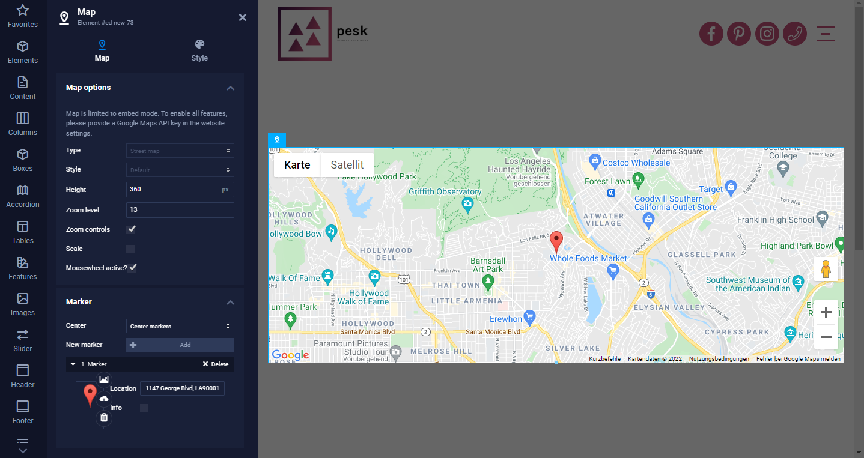Click the Pinterest icon in header
The image size is (864, 458).
(x=738, y=34)
